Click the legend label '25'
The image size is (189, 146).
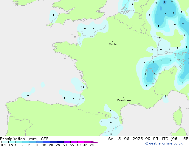tap(58, 145)
